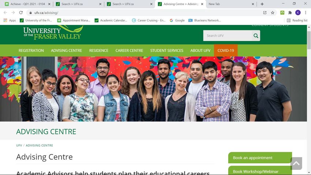Close the Achieve - Q01 2021 tab
The height and width of the screenshot is (175, 311).
coord(49,4)
